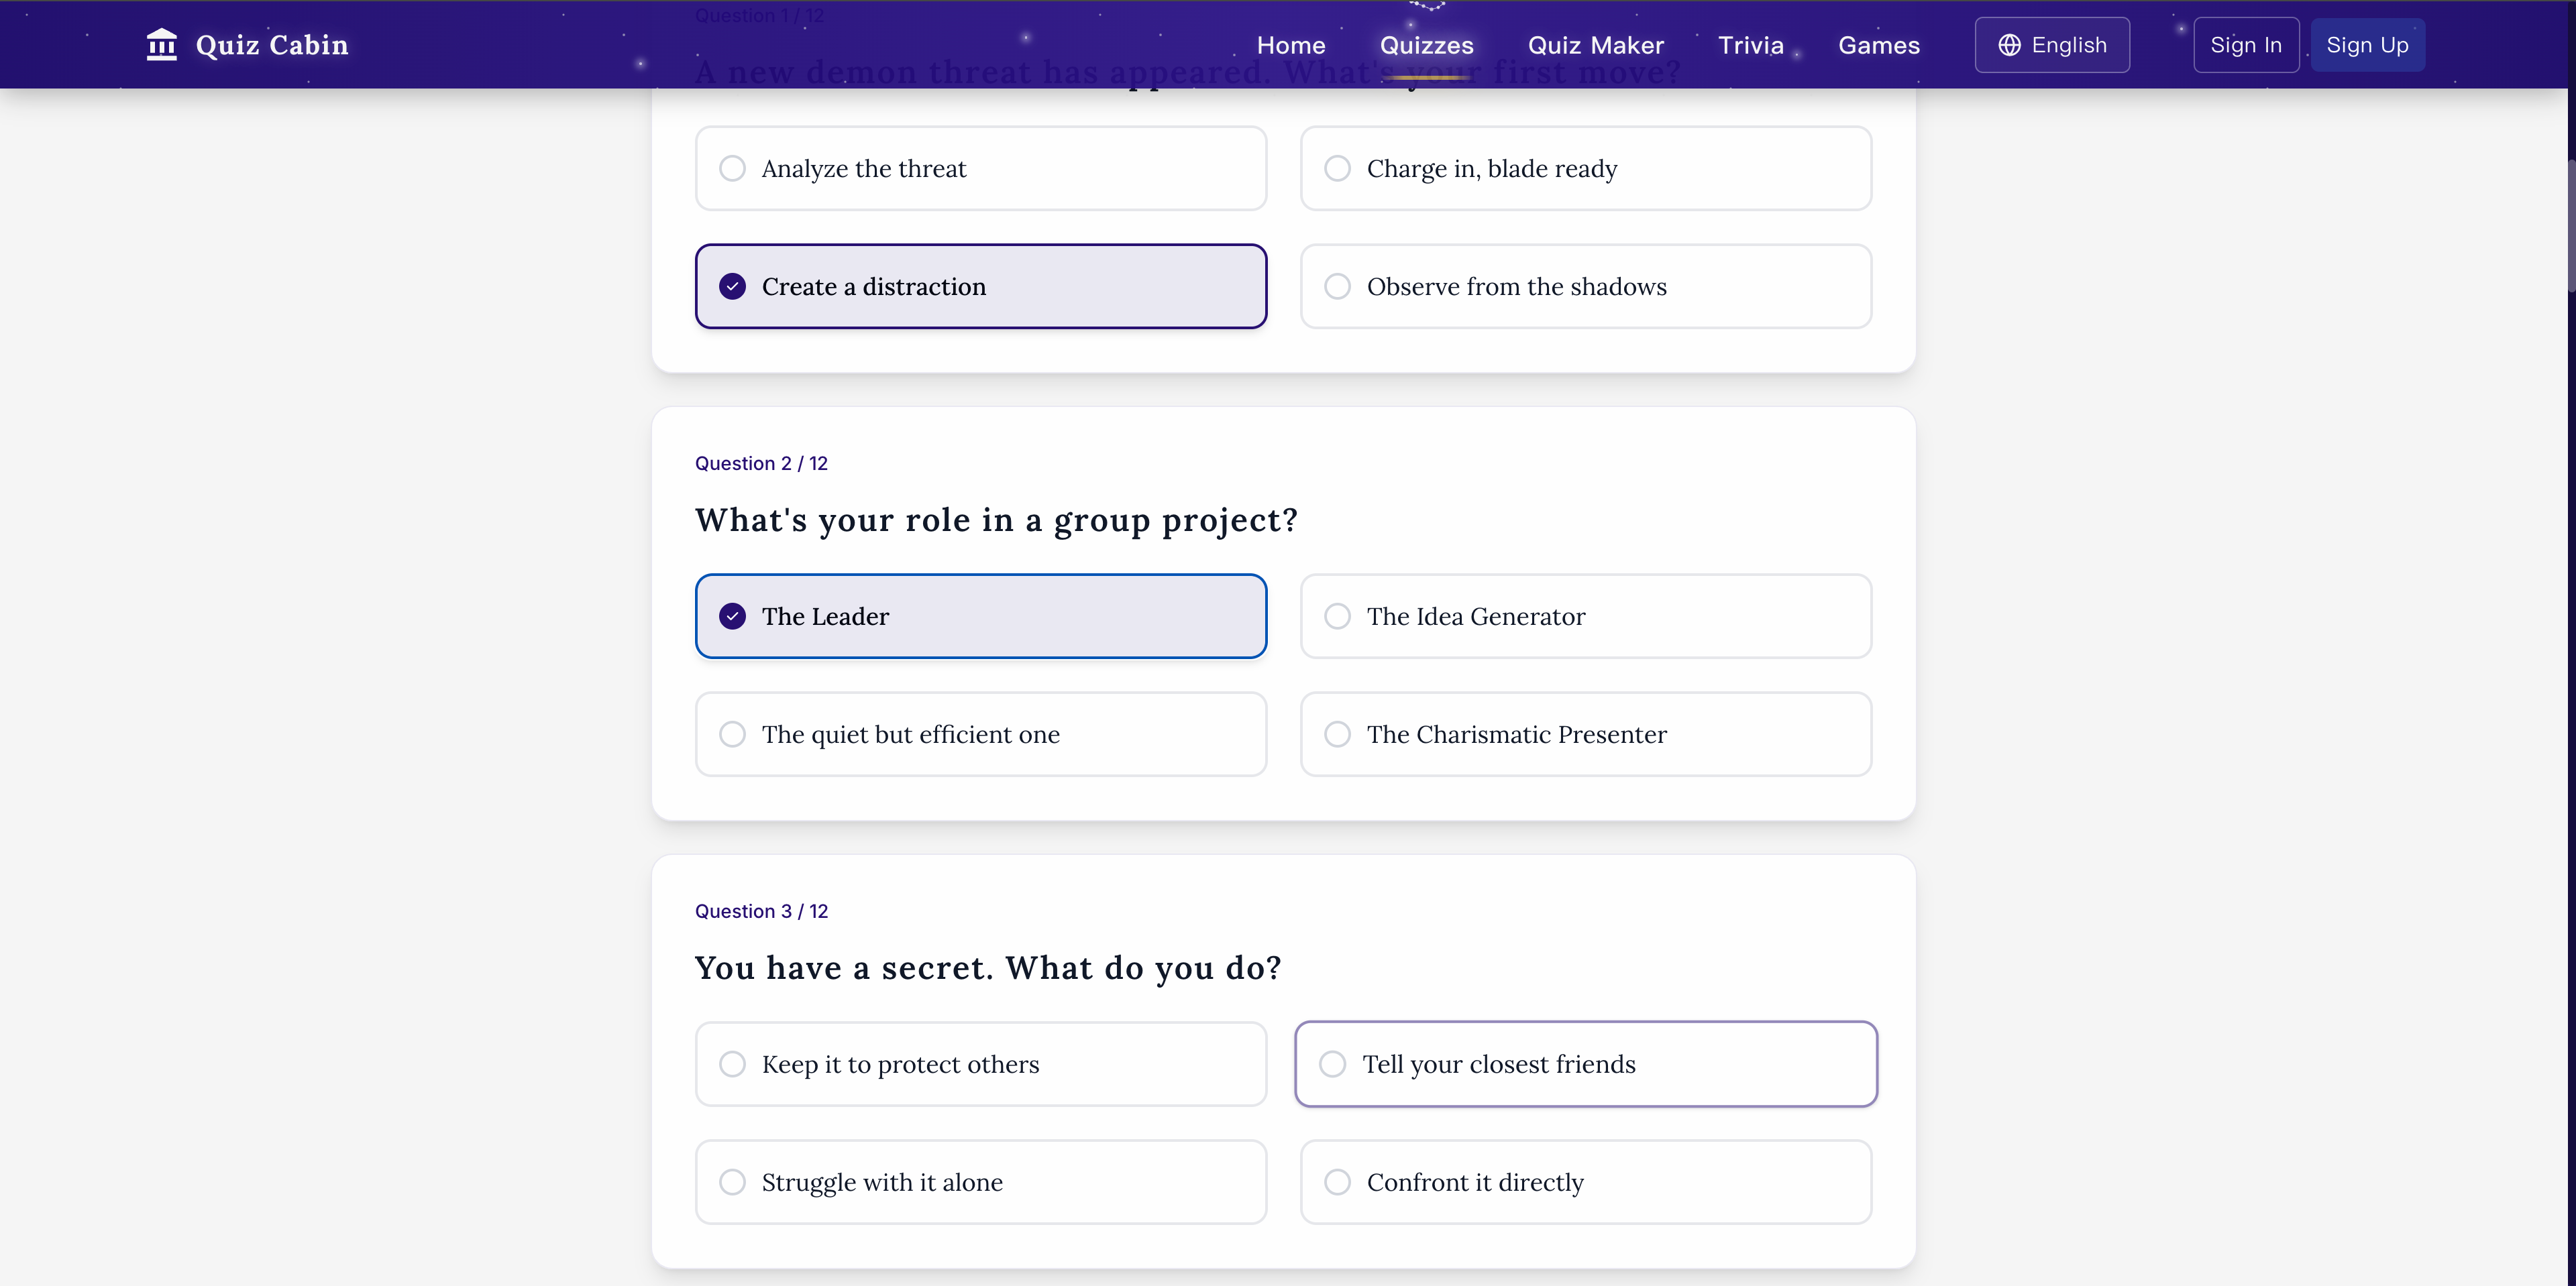2576x1286 pixels.
Task: Choose 'The Charismatic Presenter' option
Action: coord(1586,734)
